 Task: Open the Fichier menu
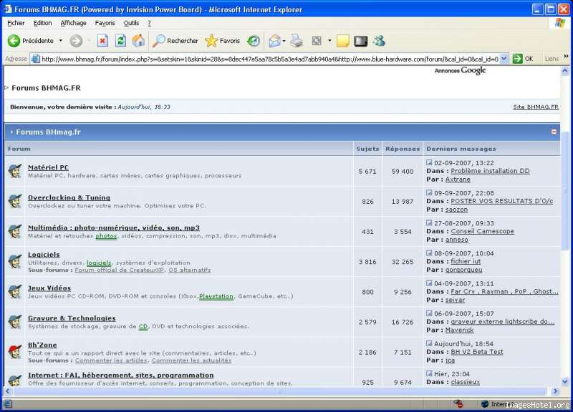[16, 23]
